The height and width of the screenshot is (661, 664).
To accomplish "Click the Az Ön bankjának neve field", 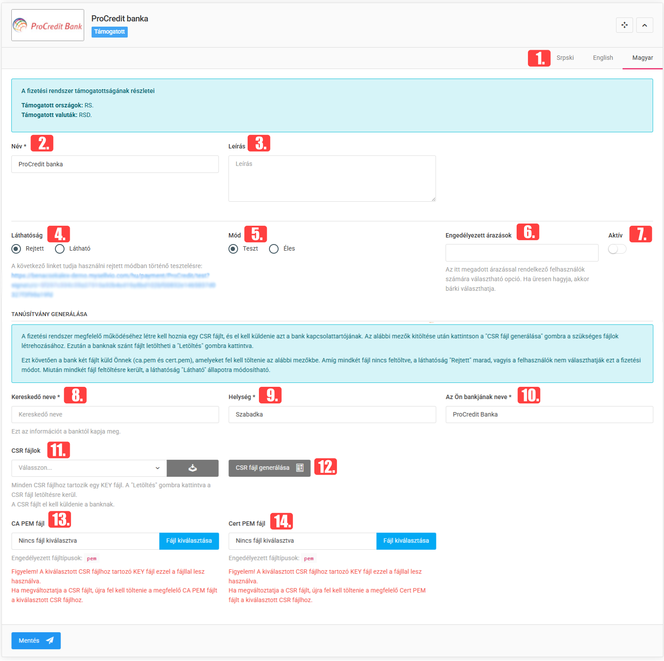I will pos(549,414).
